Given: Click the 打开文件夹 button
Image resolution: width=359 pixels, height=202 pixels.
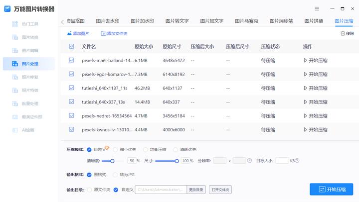Looking at the screenshot, I should click(220, 190).
